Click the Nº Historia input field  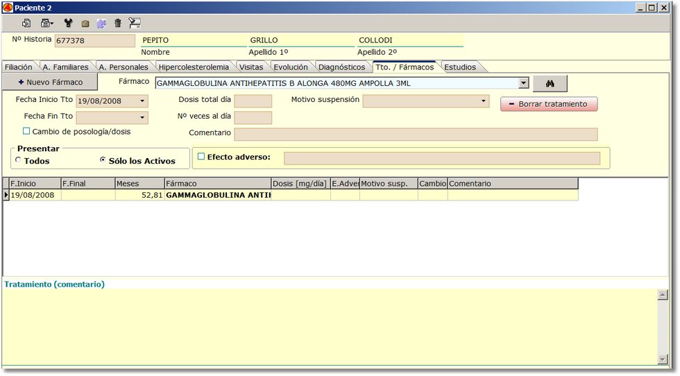click(95, 40)
